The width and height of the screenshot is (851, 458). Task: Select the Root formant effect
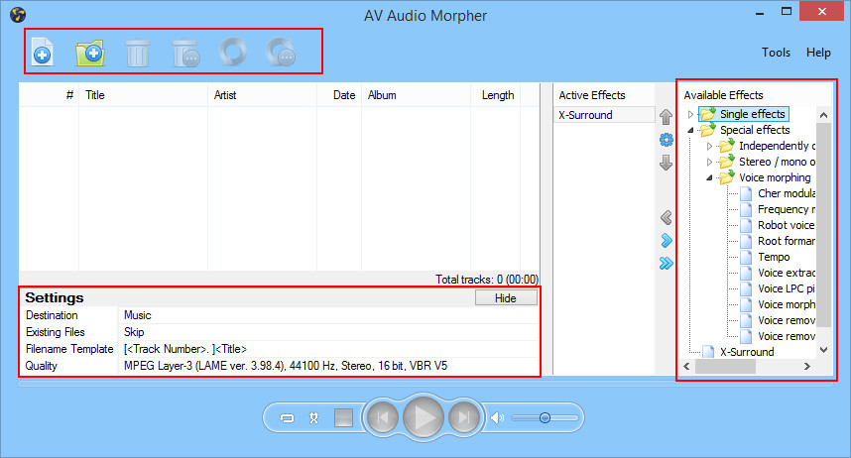coord(787,240)
